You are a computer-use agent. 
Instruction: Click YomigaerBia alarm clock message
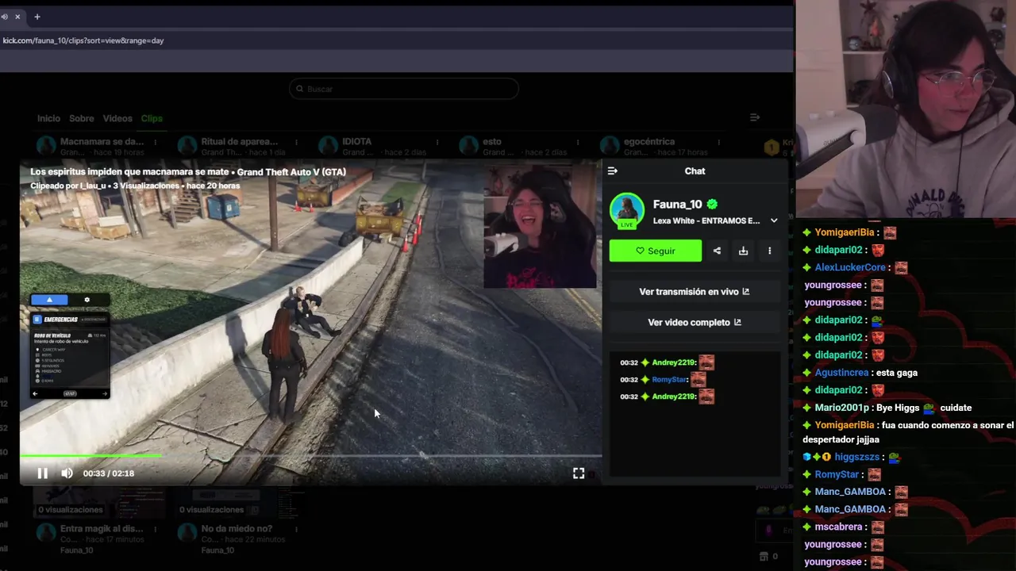(x=908, y=432)
